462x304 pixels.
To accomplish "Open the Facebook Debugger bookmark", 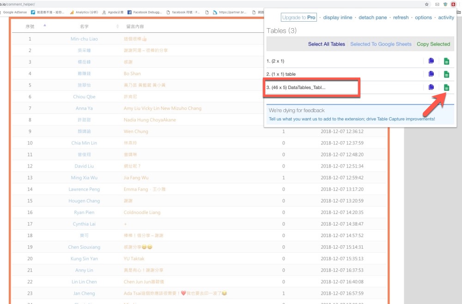I will click(145, 12).
